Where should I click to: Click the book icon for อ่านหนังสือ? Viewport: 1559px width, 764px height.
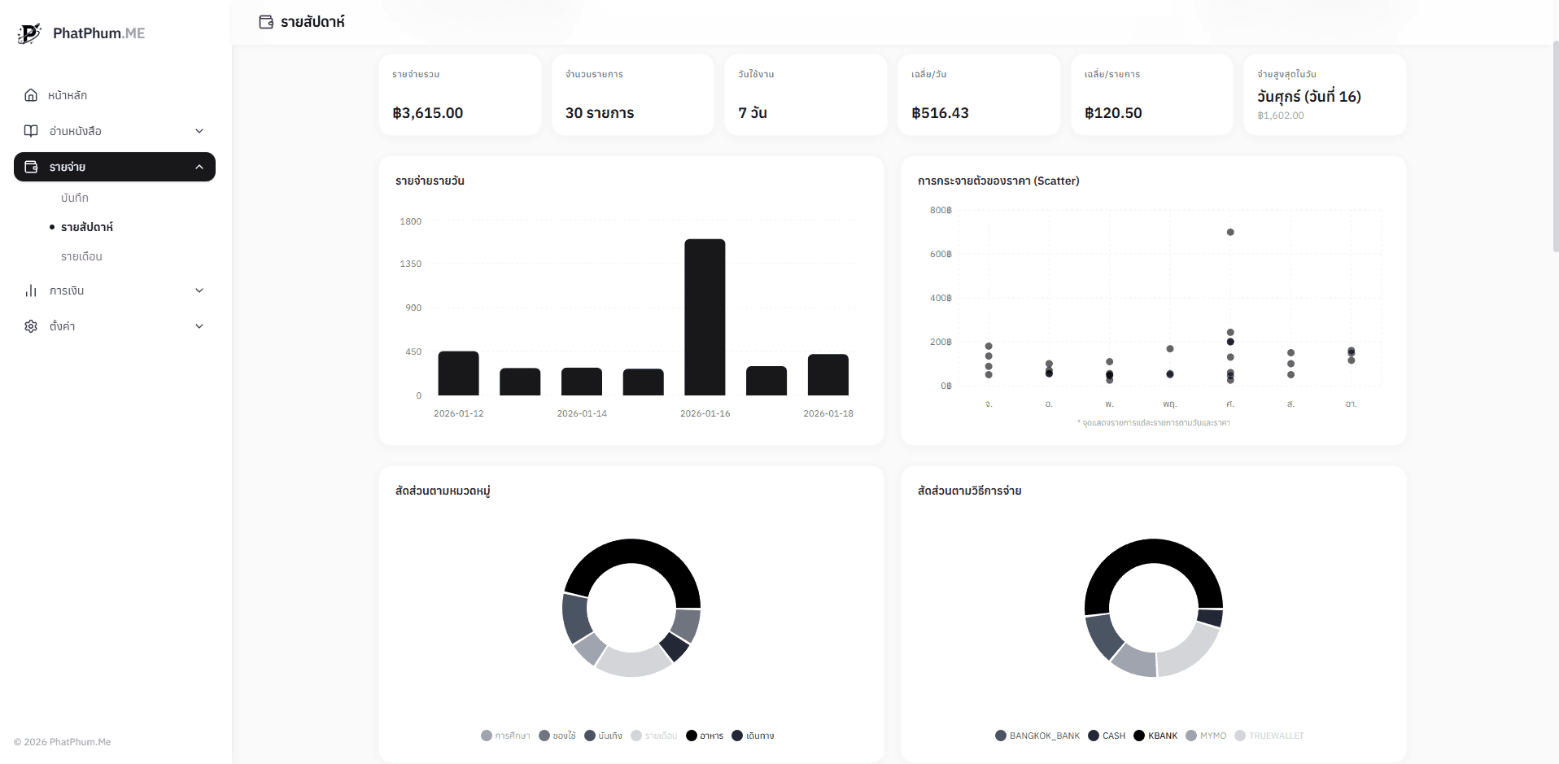[31, 131]
